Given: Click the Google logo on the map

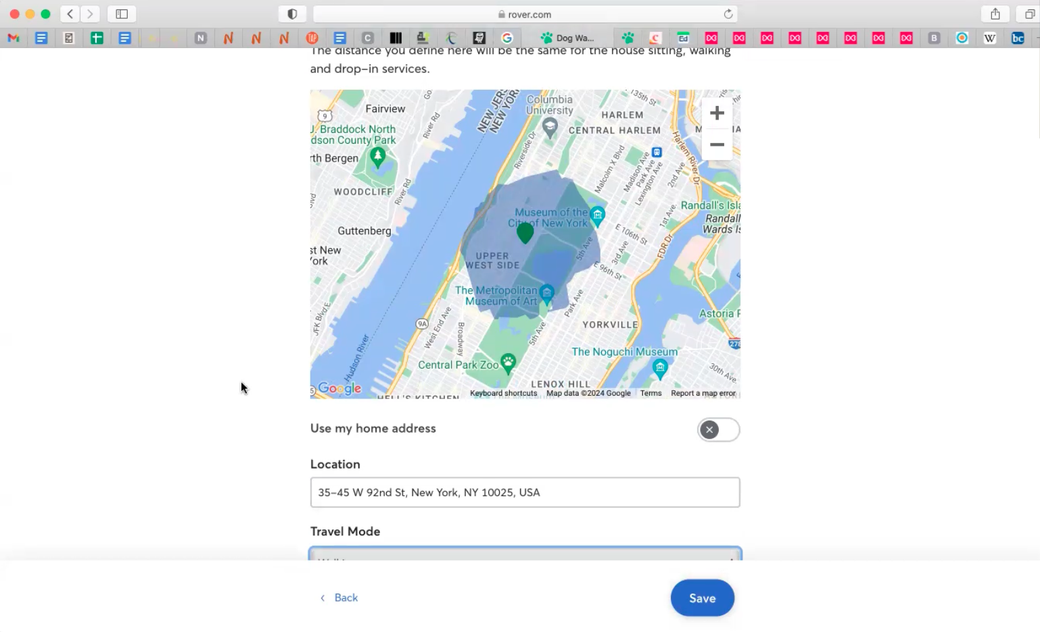Looking at the screenshot, I should click(339, 388).
